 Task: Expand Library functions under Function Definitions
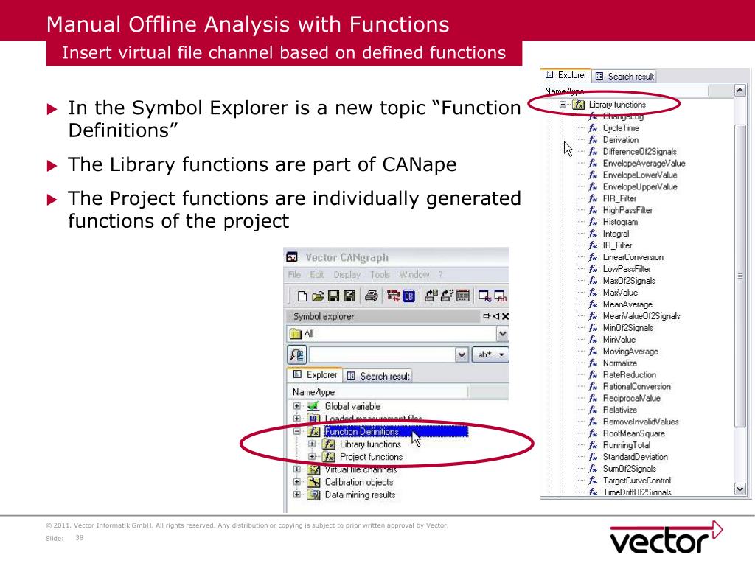[x=312, y=444]
